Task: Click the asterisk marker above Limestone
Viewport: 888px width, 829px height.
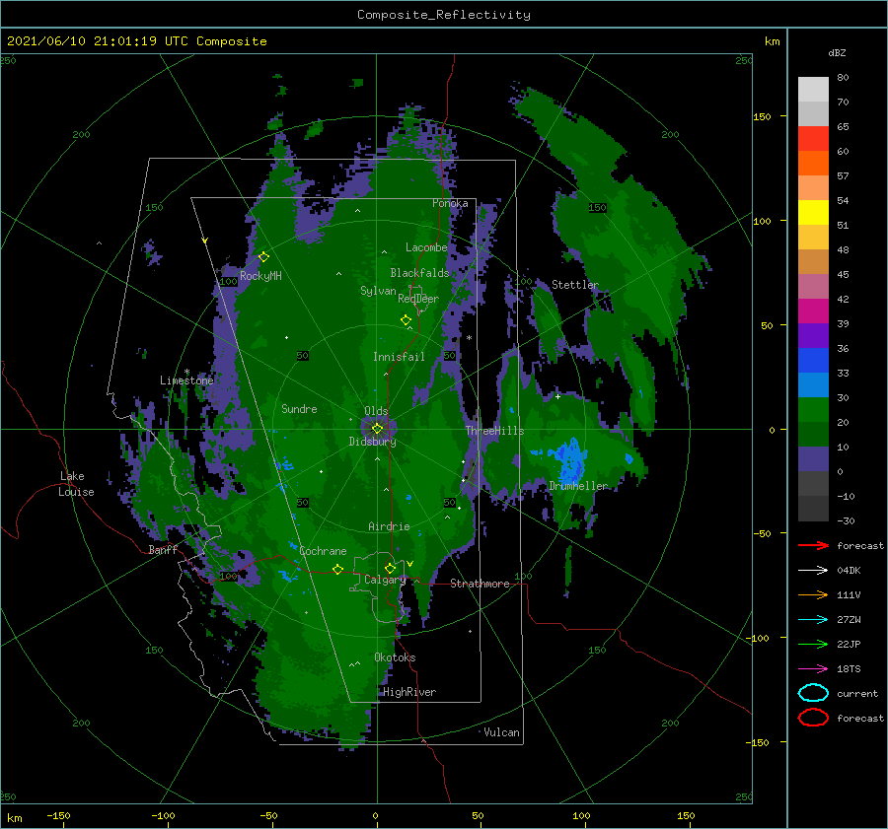Action: tap(186, 373)
